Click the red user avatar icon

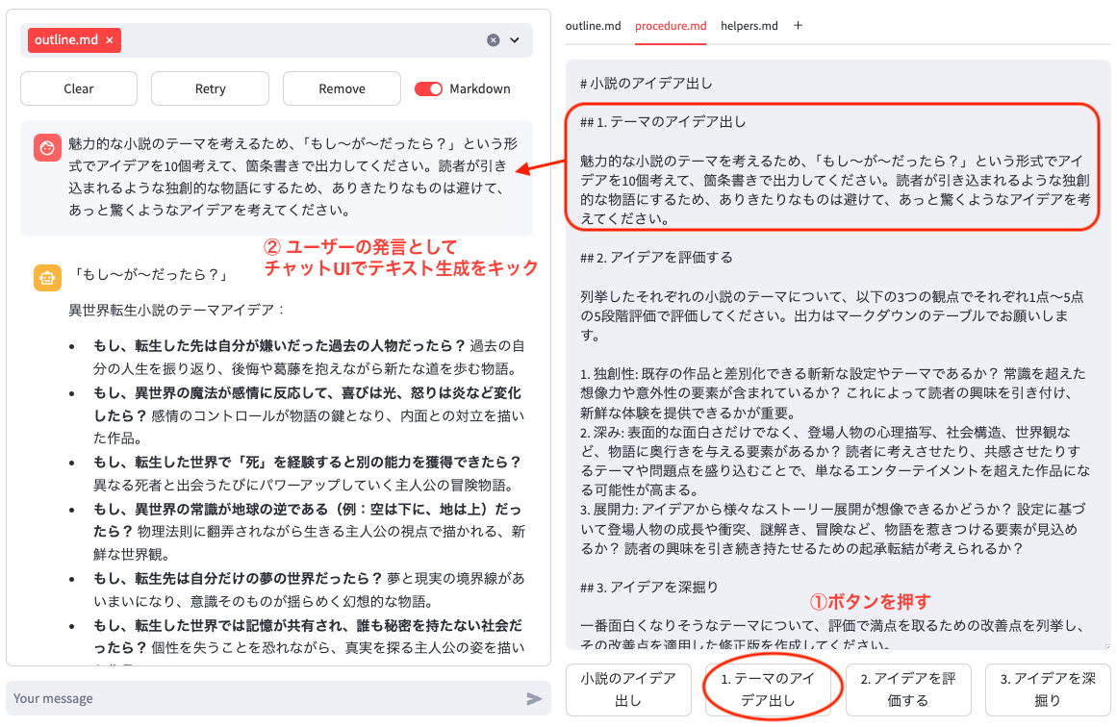coord(45,147)
